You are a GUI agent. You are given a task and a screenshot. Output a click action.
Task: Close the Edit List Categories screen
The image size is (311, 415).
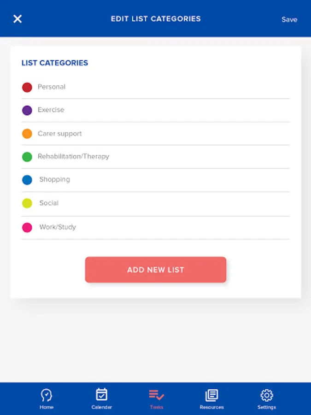[18, 19]
